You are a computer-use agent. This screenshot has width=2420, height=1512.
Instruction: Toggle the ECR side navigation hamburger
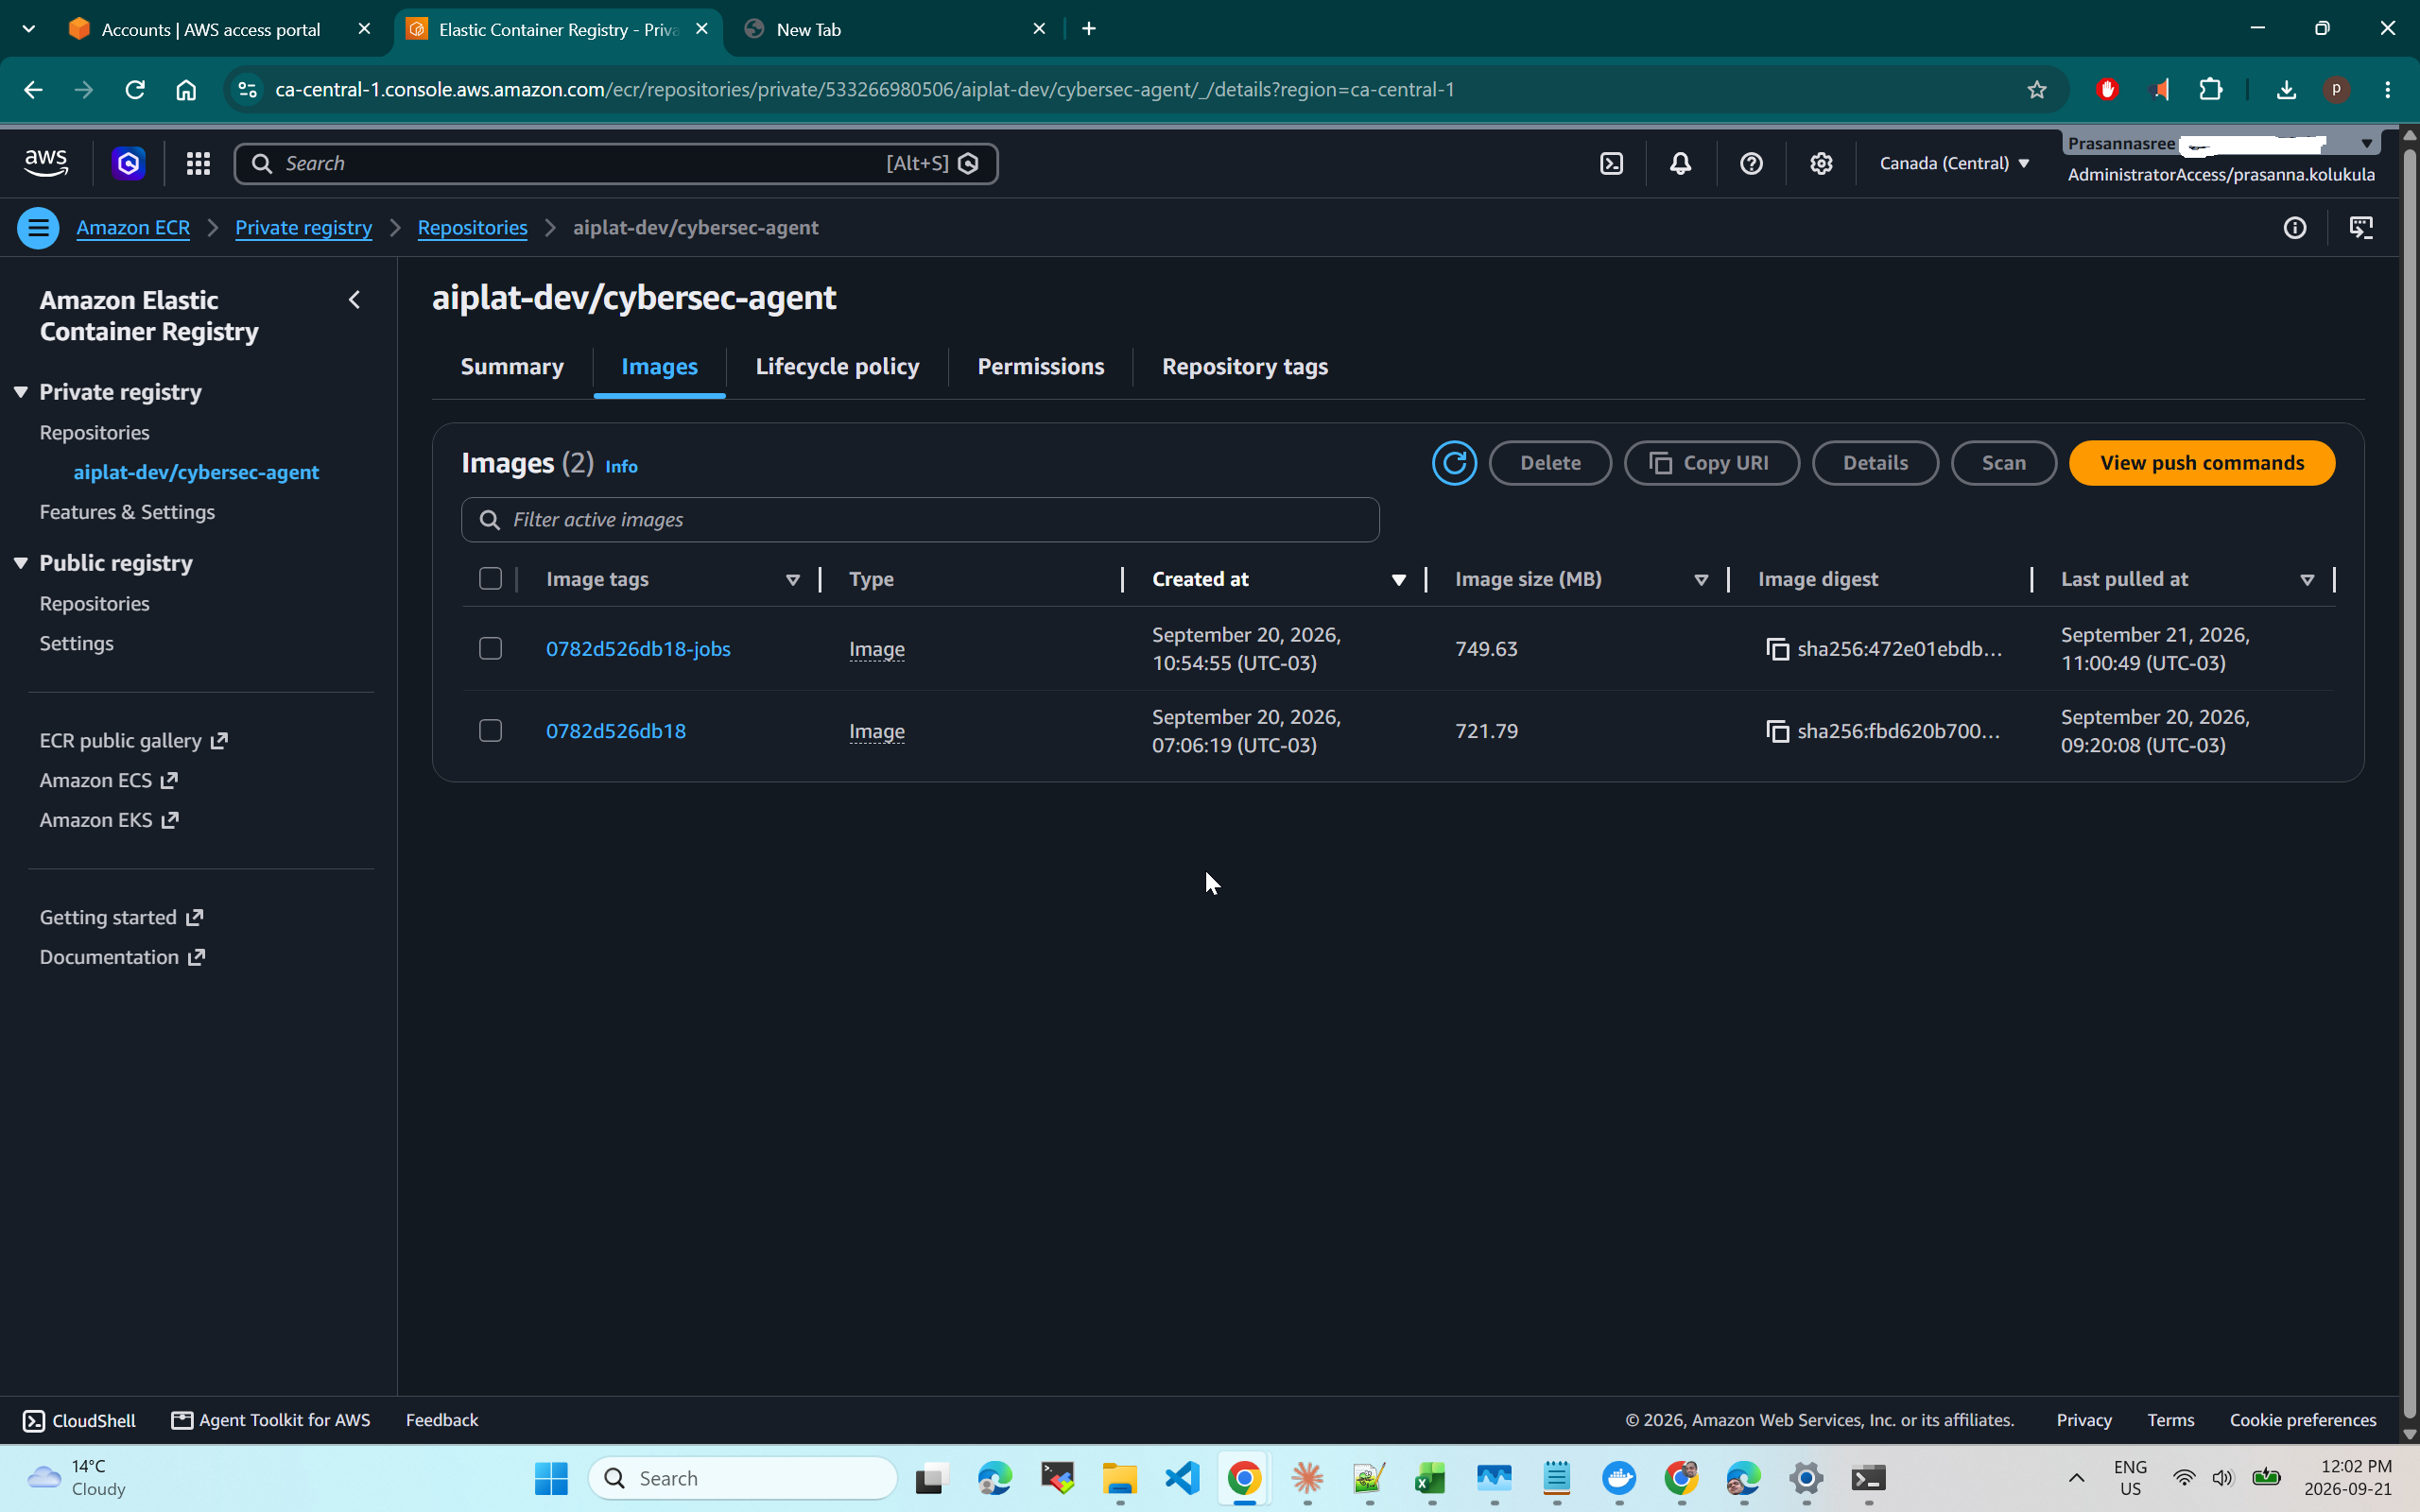(38, 228)
